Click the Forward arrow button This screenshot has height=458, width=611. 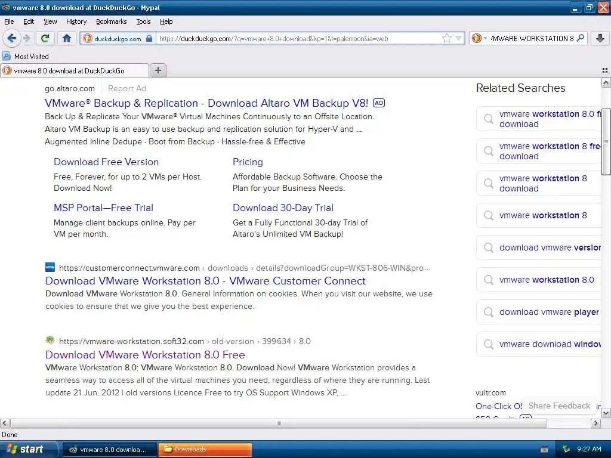coord(26,38)
